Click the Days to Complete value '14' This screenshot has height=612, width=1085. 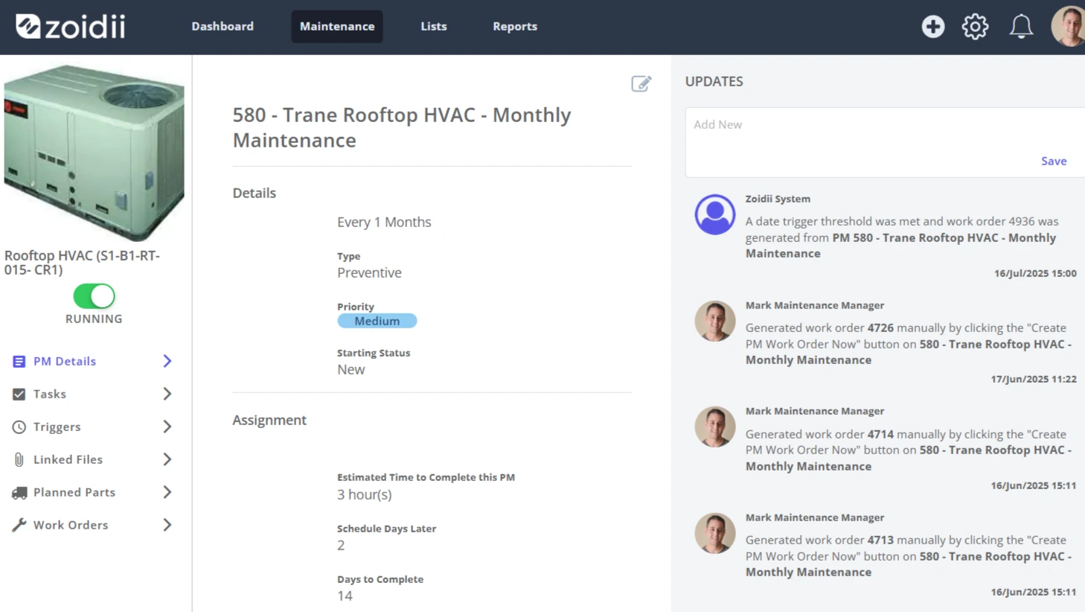pyautogui.click(x=345, y=596)
